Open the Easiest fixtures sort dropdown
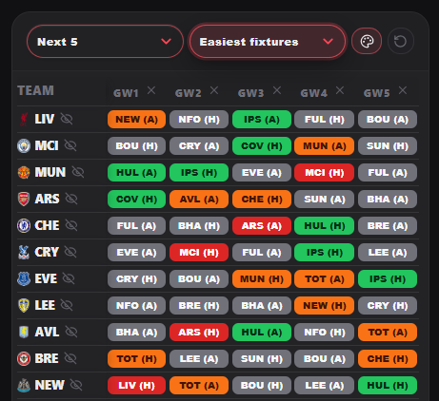The height and width of the screenshot is (401, 439). (x=268, y=42)
